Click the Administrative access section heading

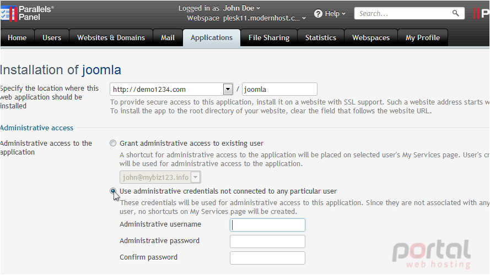point(37,128)
